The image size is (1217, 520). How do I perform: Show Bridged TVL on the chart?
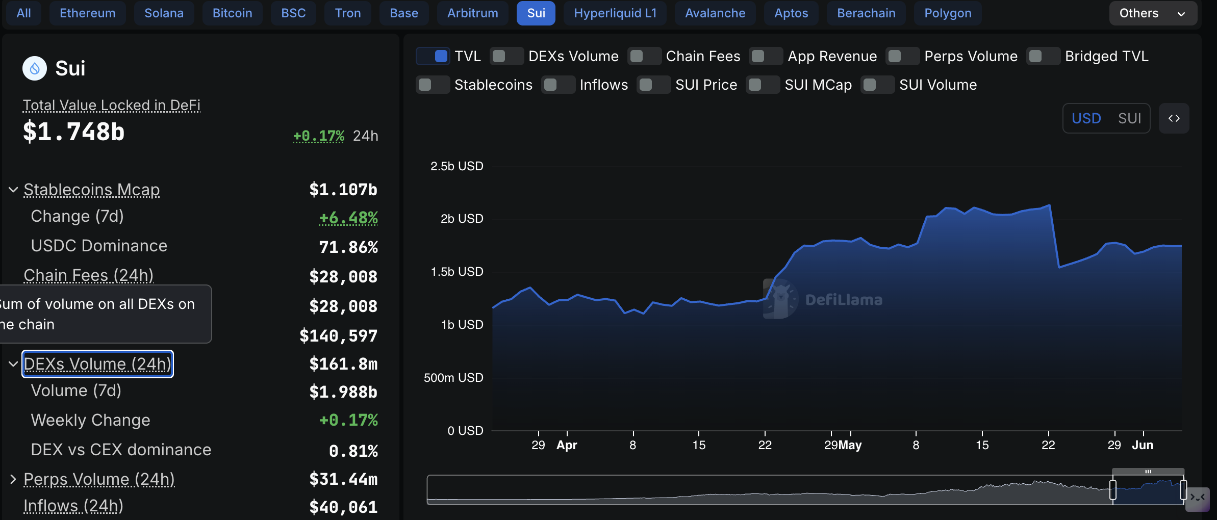pyautogui.click(x=1043, y=56)
